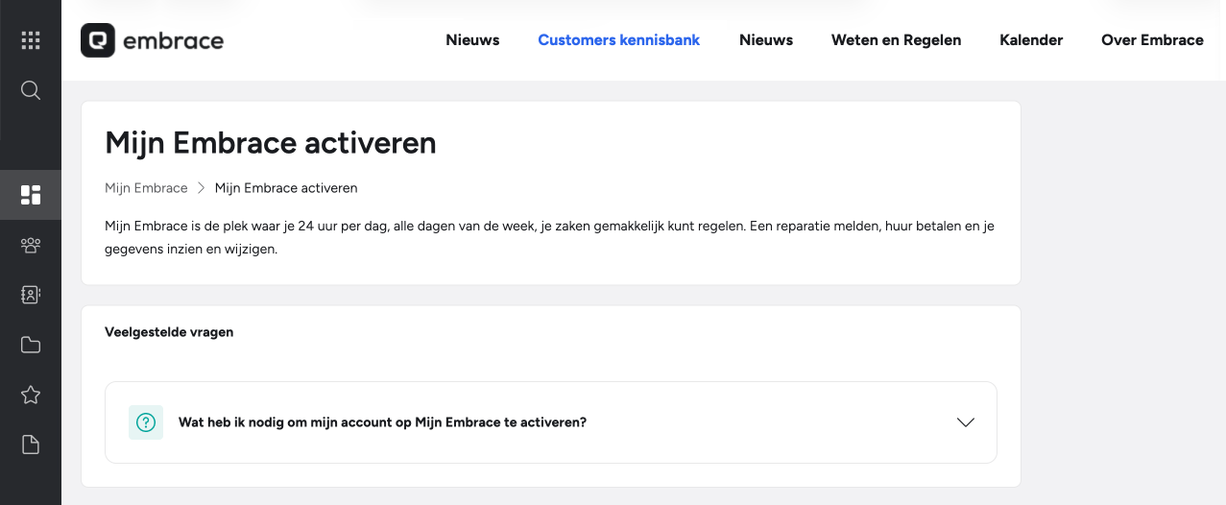Open Over Embrace menu item
1226x505 pixels.
pyautogui.click(x=1152, y=40)
